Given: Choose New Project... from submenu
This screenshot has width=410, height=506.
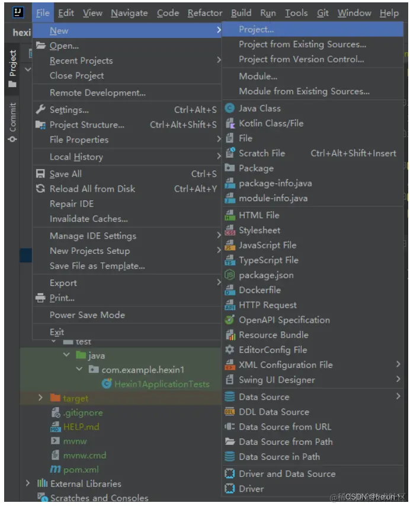Looking at the screenshot, I should (x=312, y=30).
